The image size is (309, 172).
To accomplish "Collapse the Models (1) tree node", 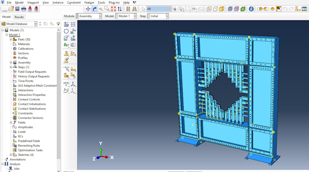I will coord(3,30).
